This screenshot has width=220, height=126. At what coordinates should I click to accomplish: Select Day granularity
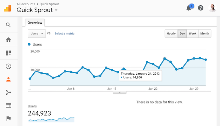(x=182, y=34)
